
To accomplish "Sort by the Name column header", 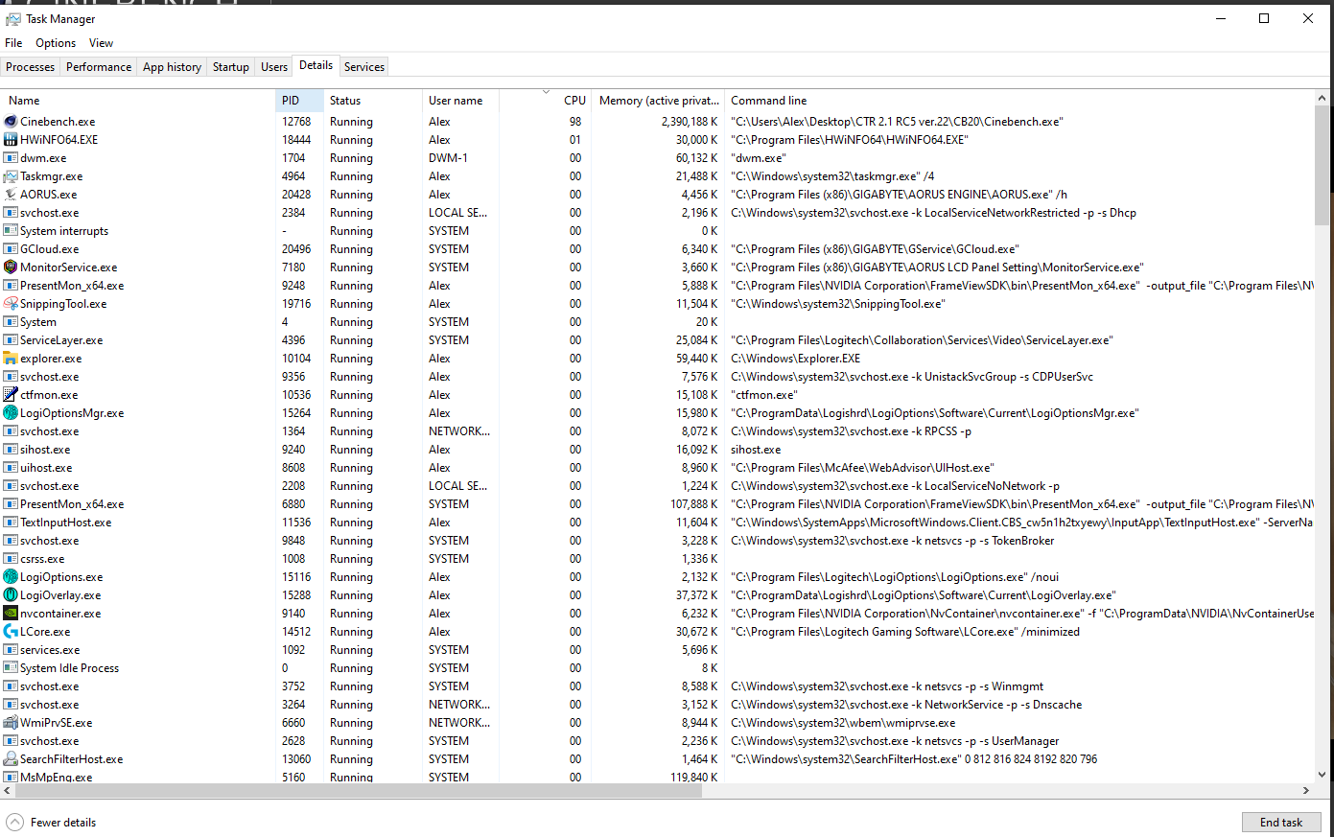I will tap(138, 101).
